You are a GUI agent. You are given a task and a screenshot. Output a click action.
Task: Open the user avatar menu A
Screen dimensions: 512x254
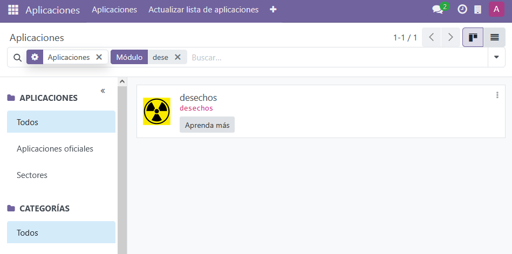point(496,9)
